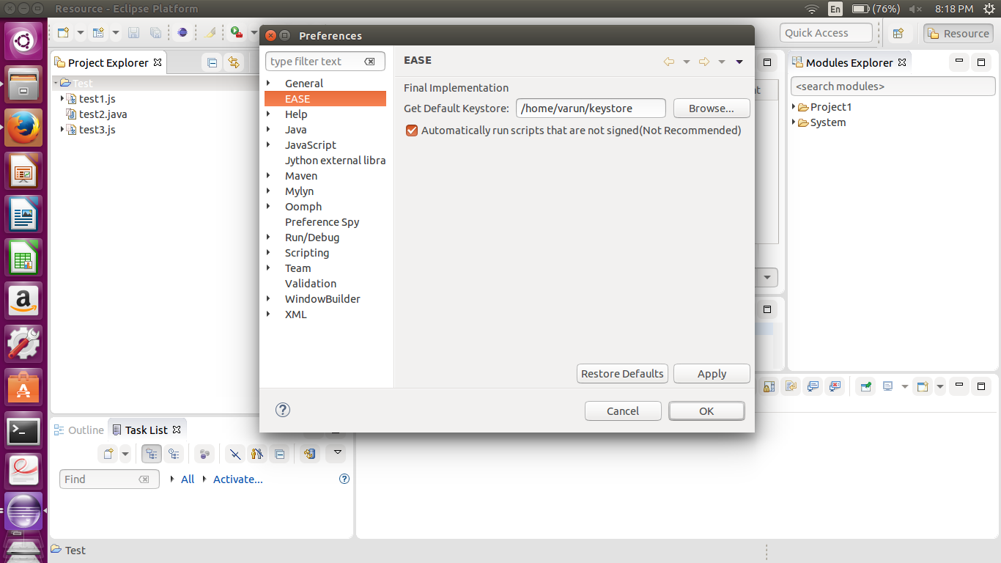The height and width of the screenshot is (563, 1001).
Task: Select XML in the preferences tree
Action: 296,314
